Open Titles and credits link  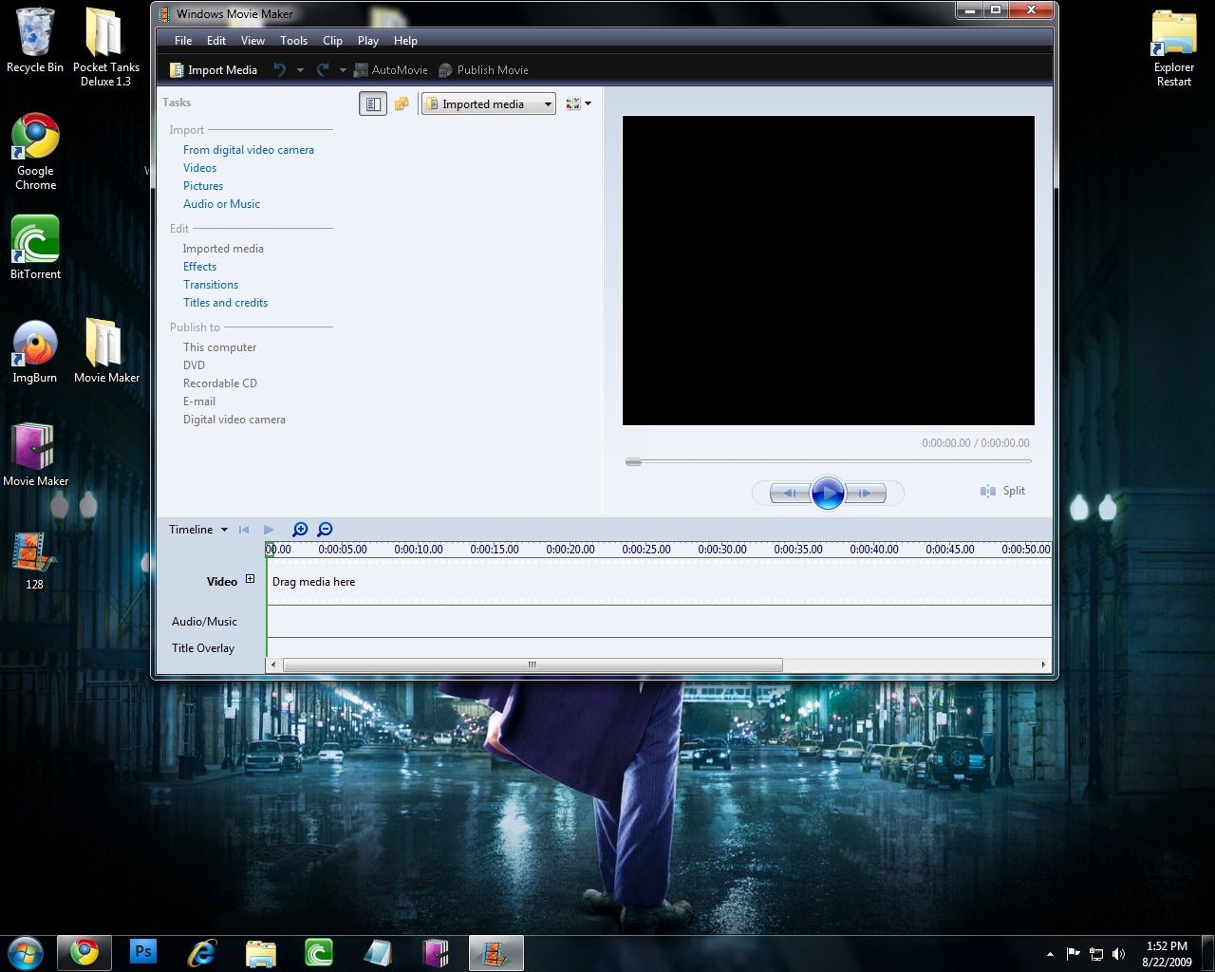pos(225,303)
